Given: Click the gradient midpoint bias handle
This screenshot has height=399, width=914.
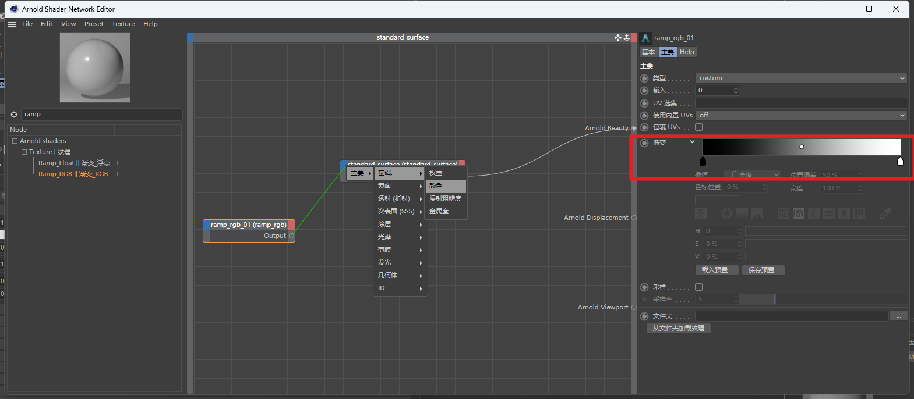Looking at the screenshot, I should coord(802,147).
